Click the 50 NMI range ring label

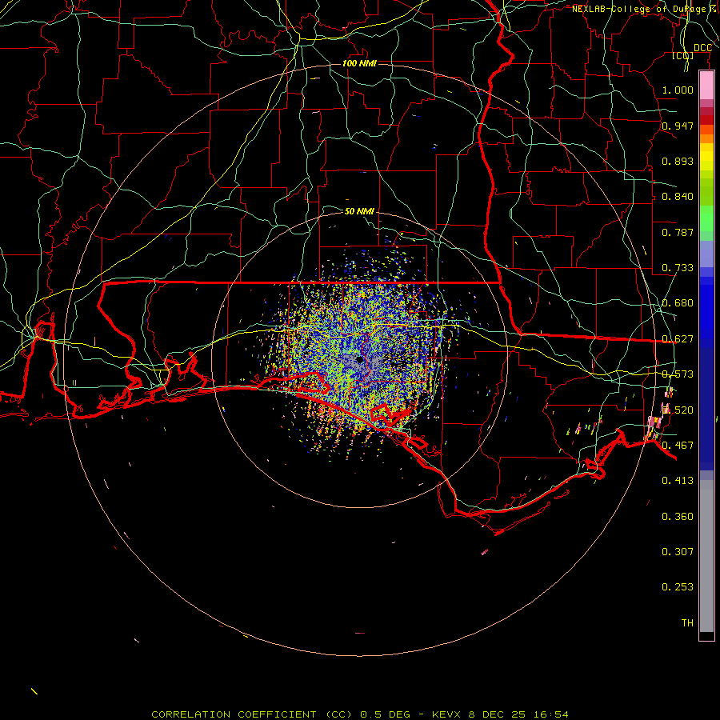pyautogui.click(x=359, y=211)
